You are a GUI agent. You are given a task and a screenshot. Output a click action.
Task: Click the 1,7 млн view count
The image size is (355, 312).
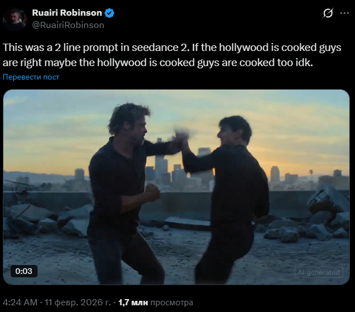click(x=133, y=302)
